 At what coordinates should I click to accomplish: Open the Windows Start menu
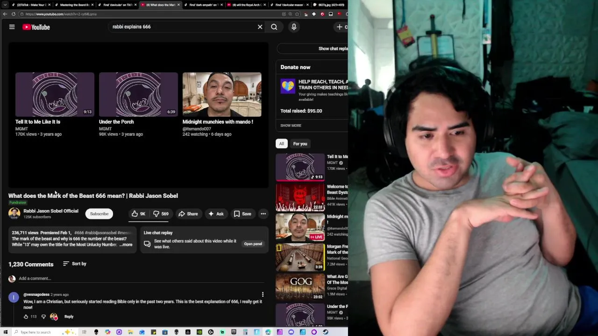tap(5, 332)
